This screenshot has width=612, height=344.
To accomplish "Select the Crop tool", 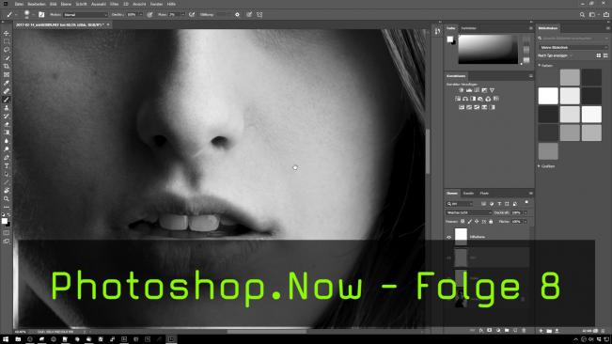I will coord(7,67).
